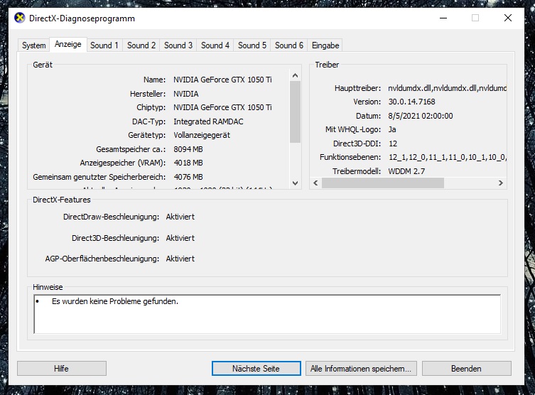Viewport: 535px width, 395px height.
Task: Click the Treibermodell value WDDM 2.7
Action: pos(406,171)
